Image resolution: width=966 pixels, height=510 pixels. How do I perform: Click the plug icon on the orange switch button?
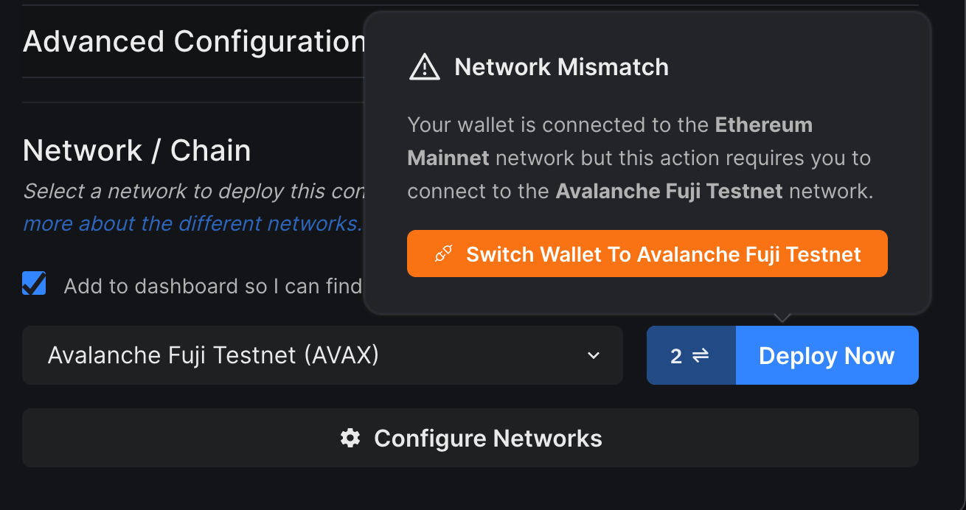click(443, 254)
